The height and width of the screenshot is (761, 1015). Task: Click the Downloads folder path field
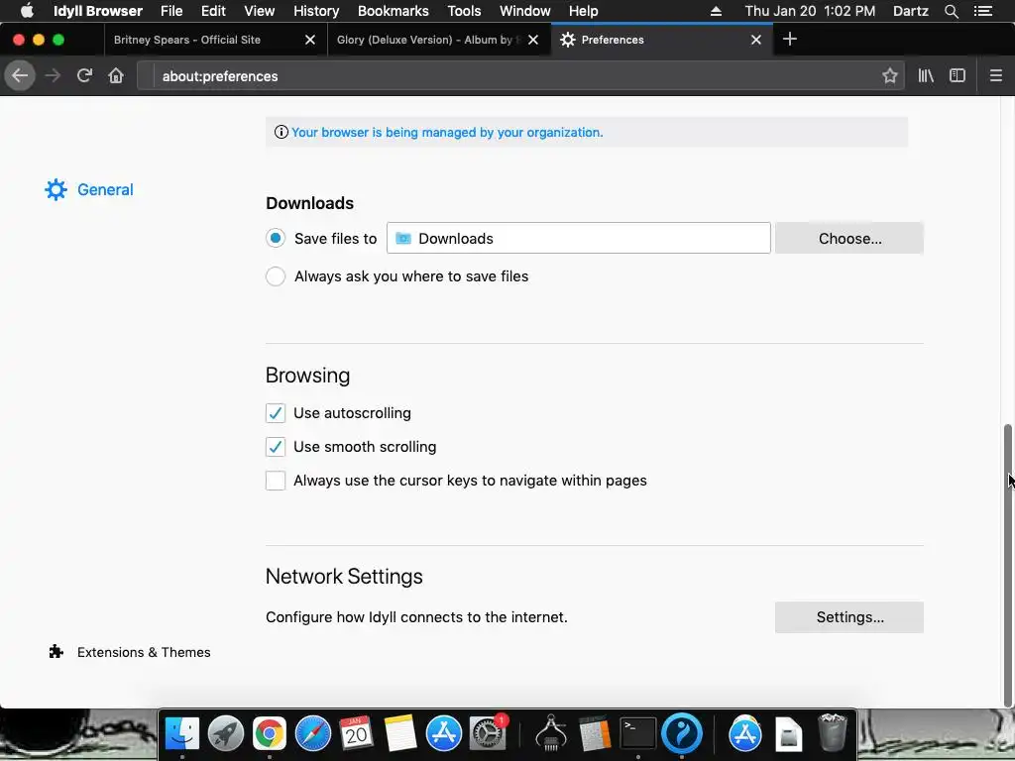coord(579,238)
